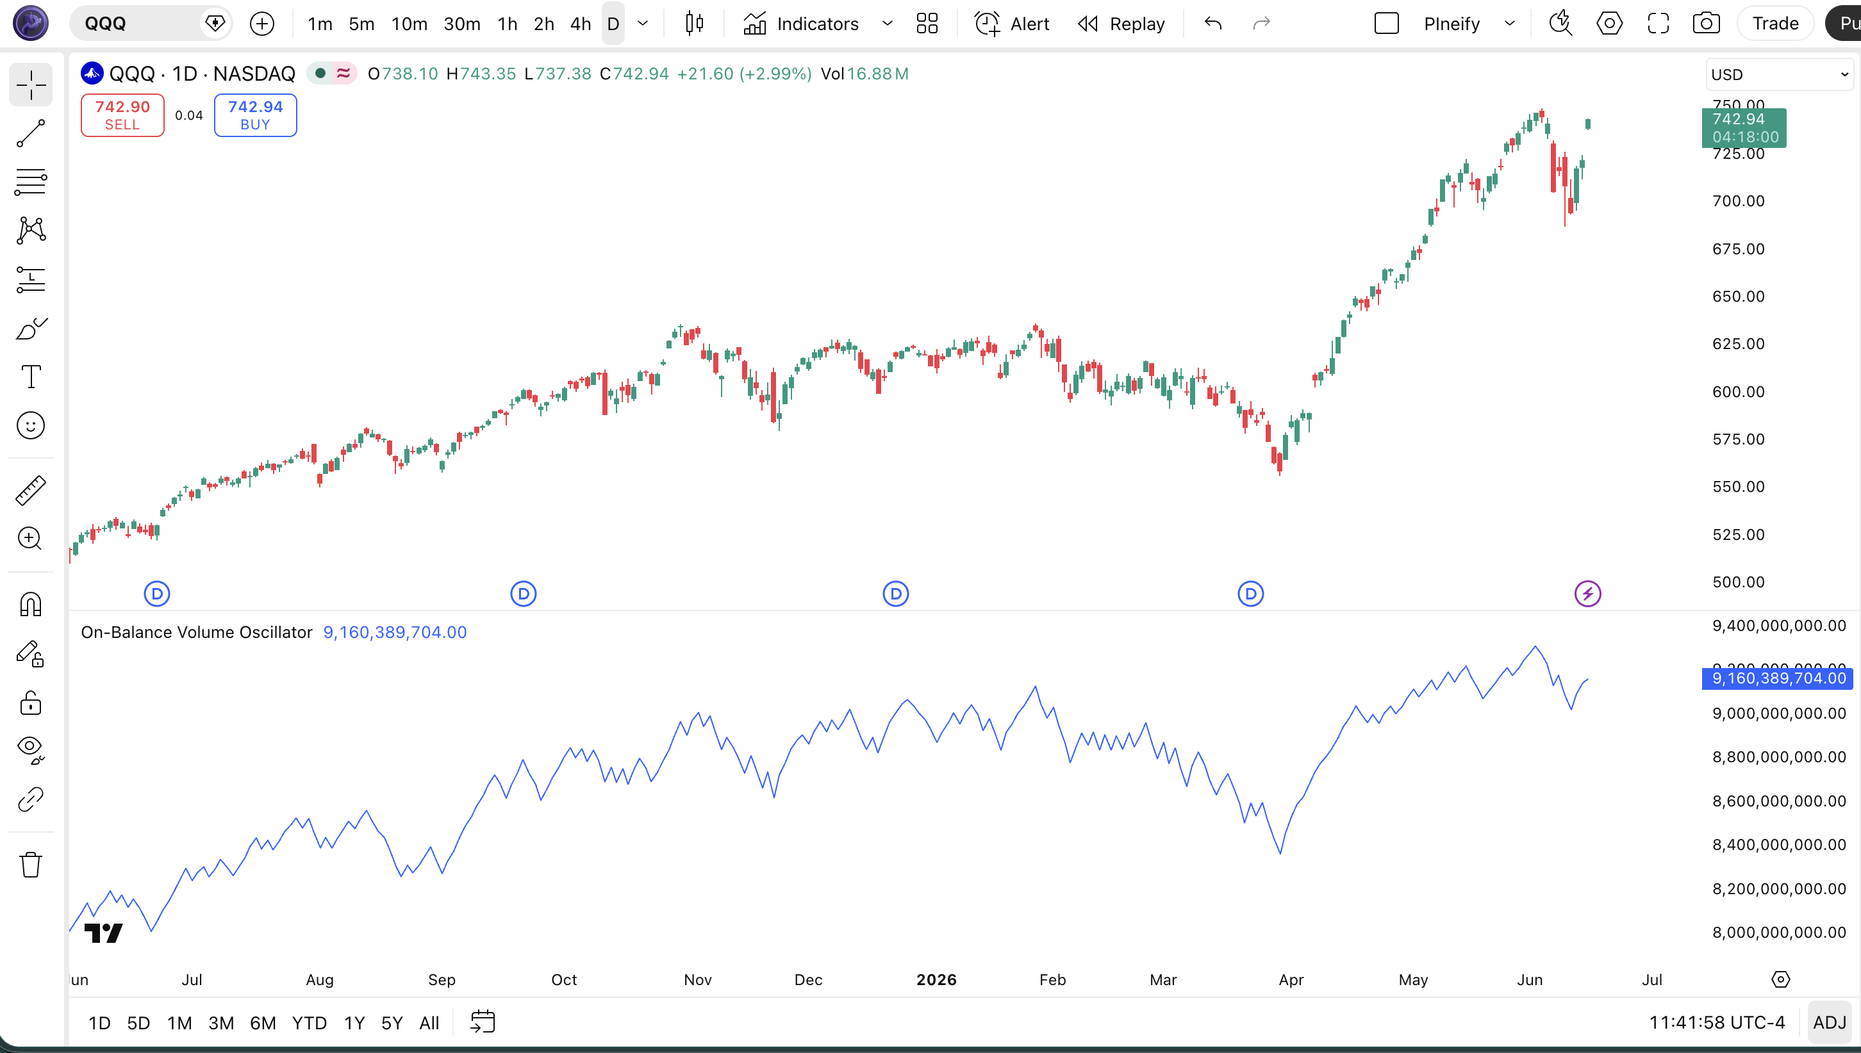
Task: Switch to the 4h timeframe
Action: click(x=581, y=24)
